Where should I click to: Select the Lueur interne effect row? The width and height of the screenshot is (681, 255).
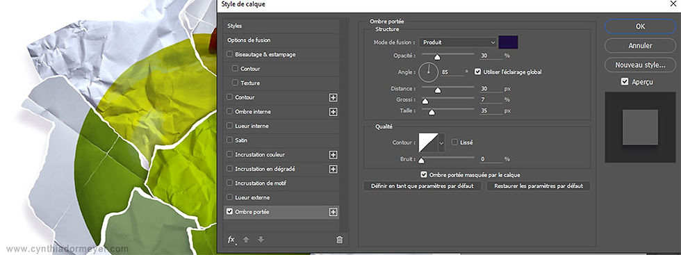click(281, 126)
